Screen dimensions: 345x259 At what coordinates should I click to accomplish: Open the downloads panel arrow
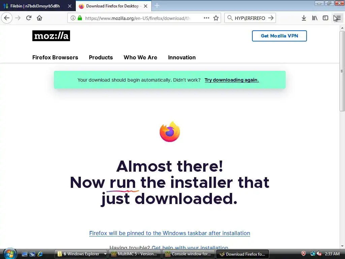click(x=304, y=18)
